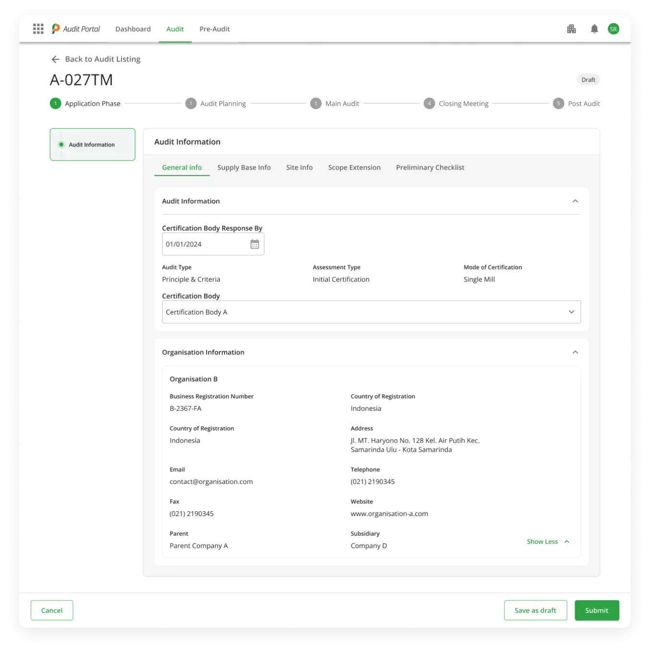Click the Submit button
The image size is (650, 651).
596,610
